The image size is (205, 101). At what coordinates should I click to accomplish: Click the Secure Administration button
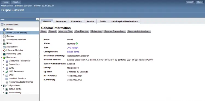click(139, 31)
